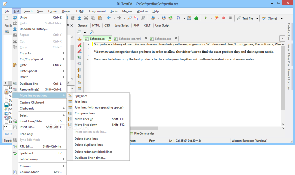Open the Text file syntax dropdown
This screenshot has height=175, width=295.
[257, 18]
